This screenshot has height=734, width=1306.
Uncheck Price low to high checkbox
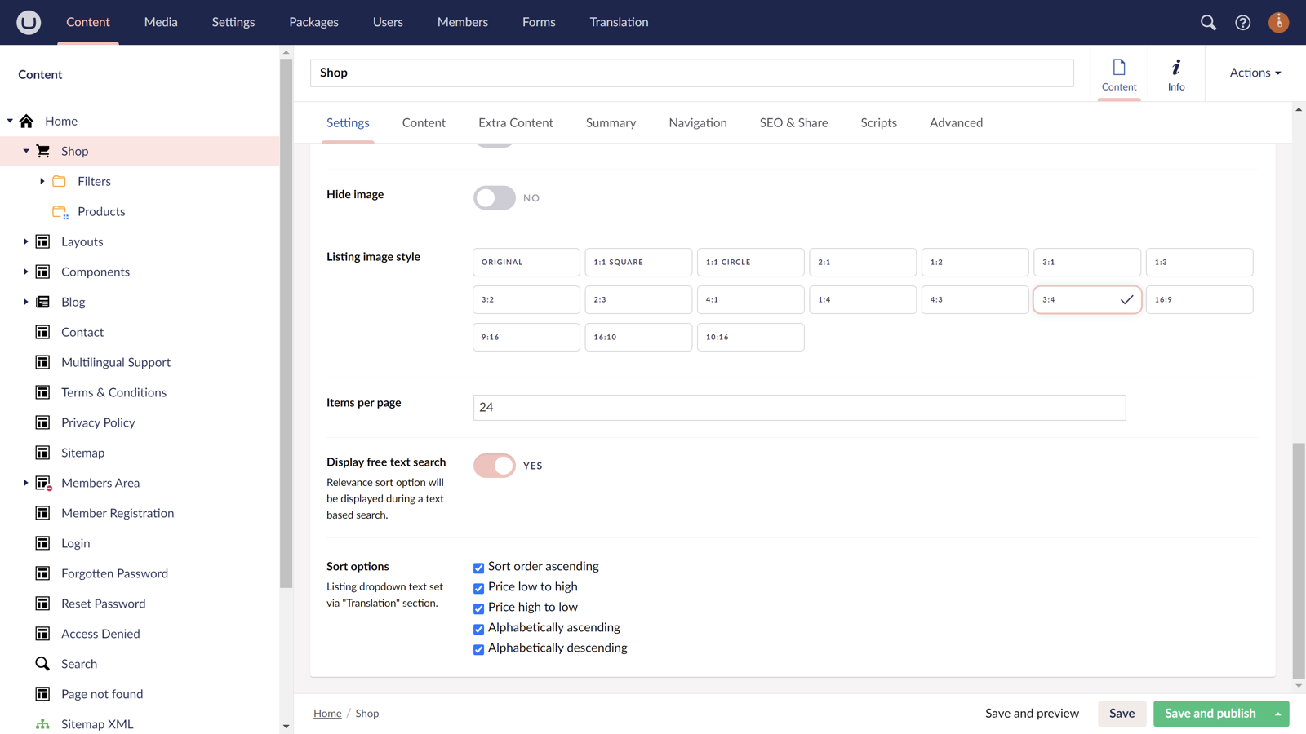(x=479, y=588)
